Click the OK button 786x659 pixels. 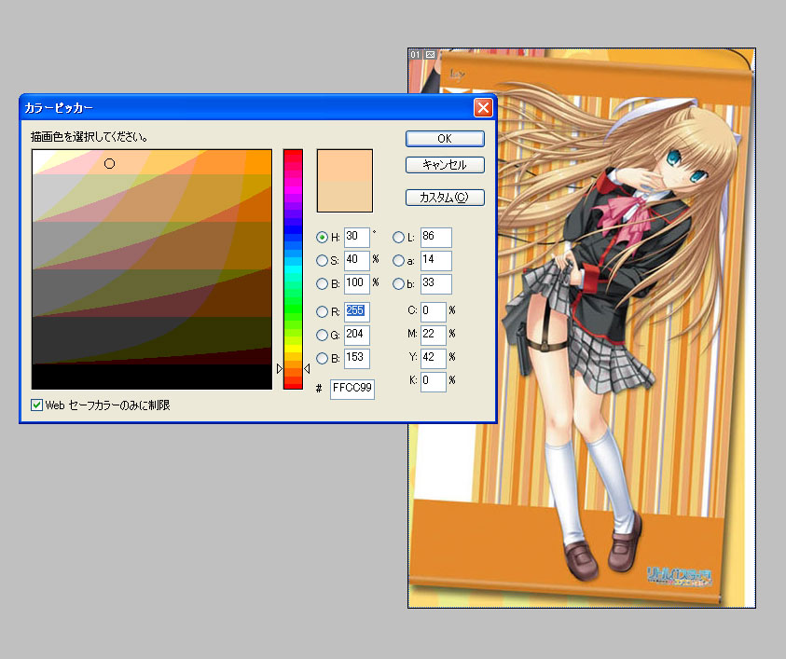click(x=445, y=139)
